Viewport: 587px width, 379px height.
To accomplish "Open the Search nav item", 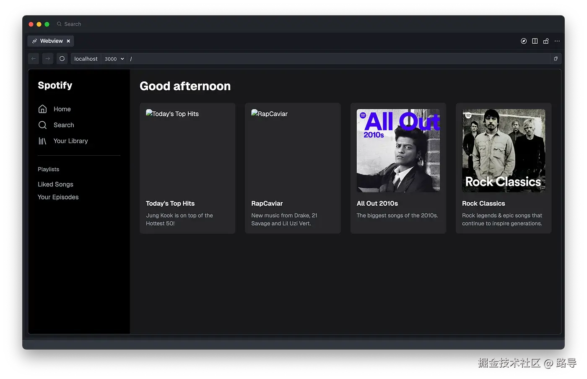I will click(x=64, y=125).
